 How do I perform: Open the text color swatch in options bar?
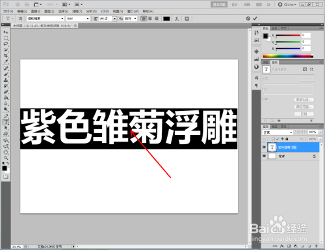coord(166,19)
